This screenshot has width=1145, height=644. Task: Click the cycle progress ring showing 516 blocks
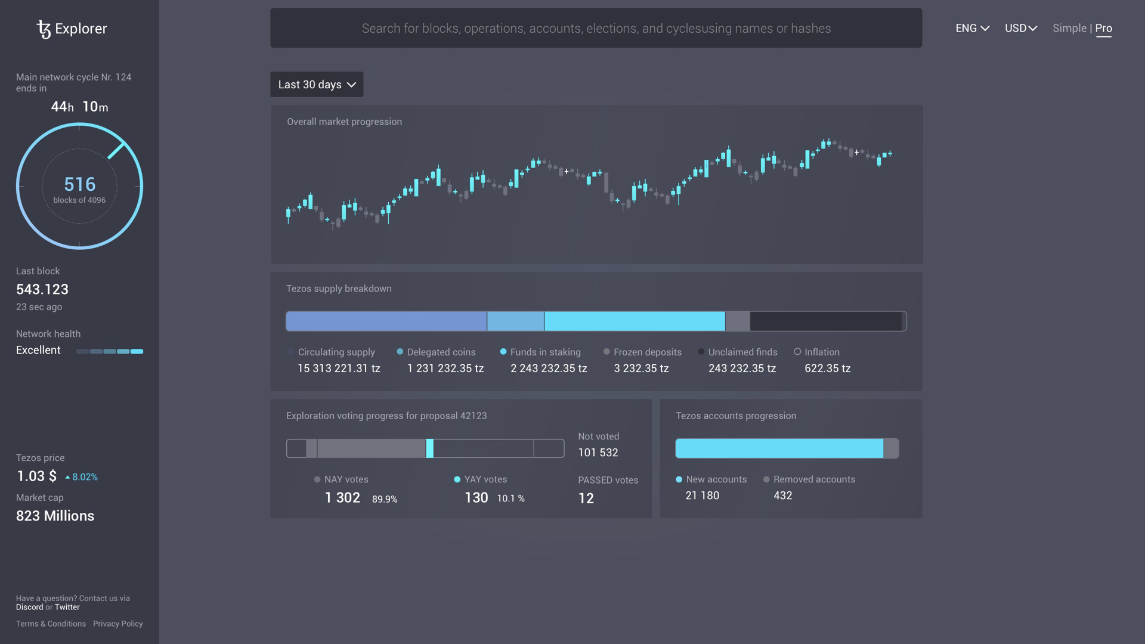click(x=79, y=186)
